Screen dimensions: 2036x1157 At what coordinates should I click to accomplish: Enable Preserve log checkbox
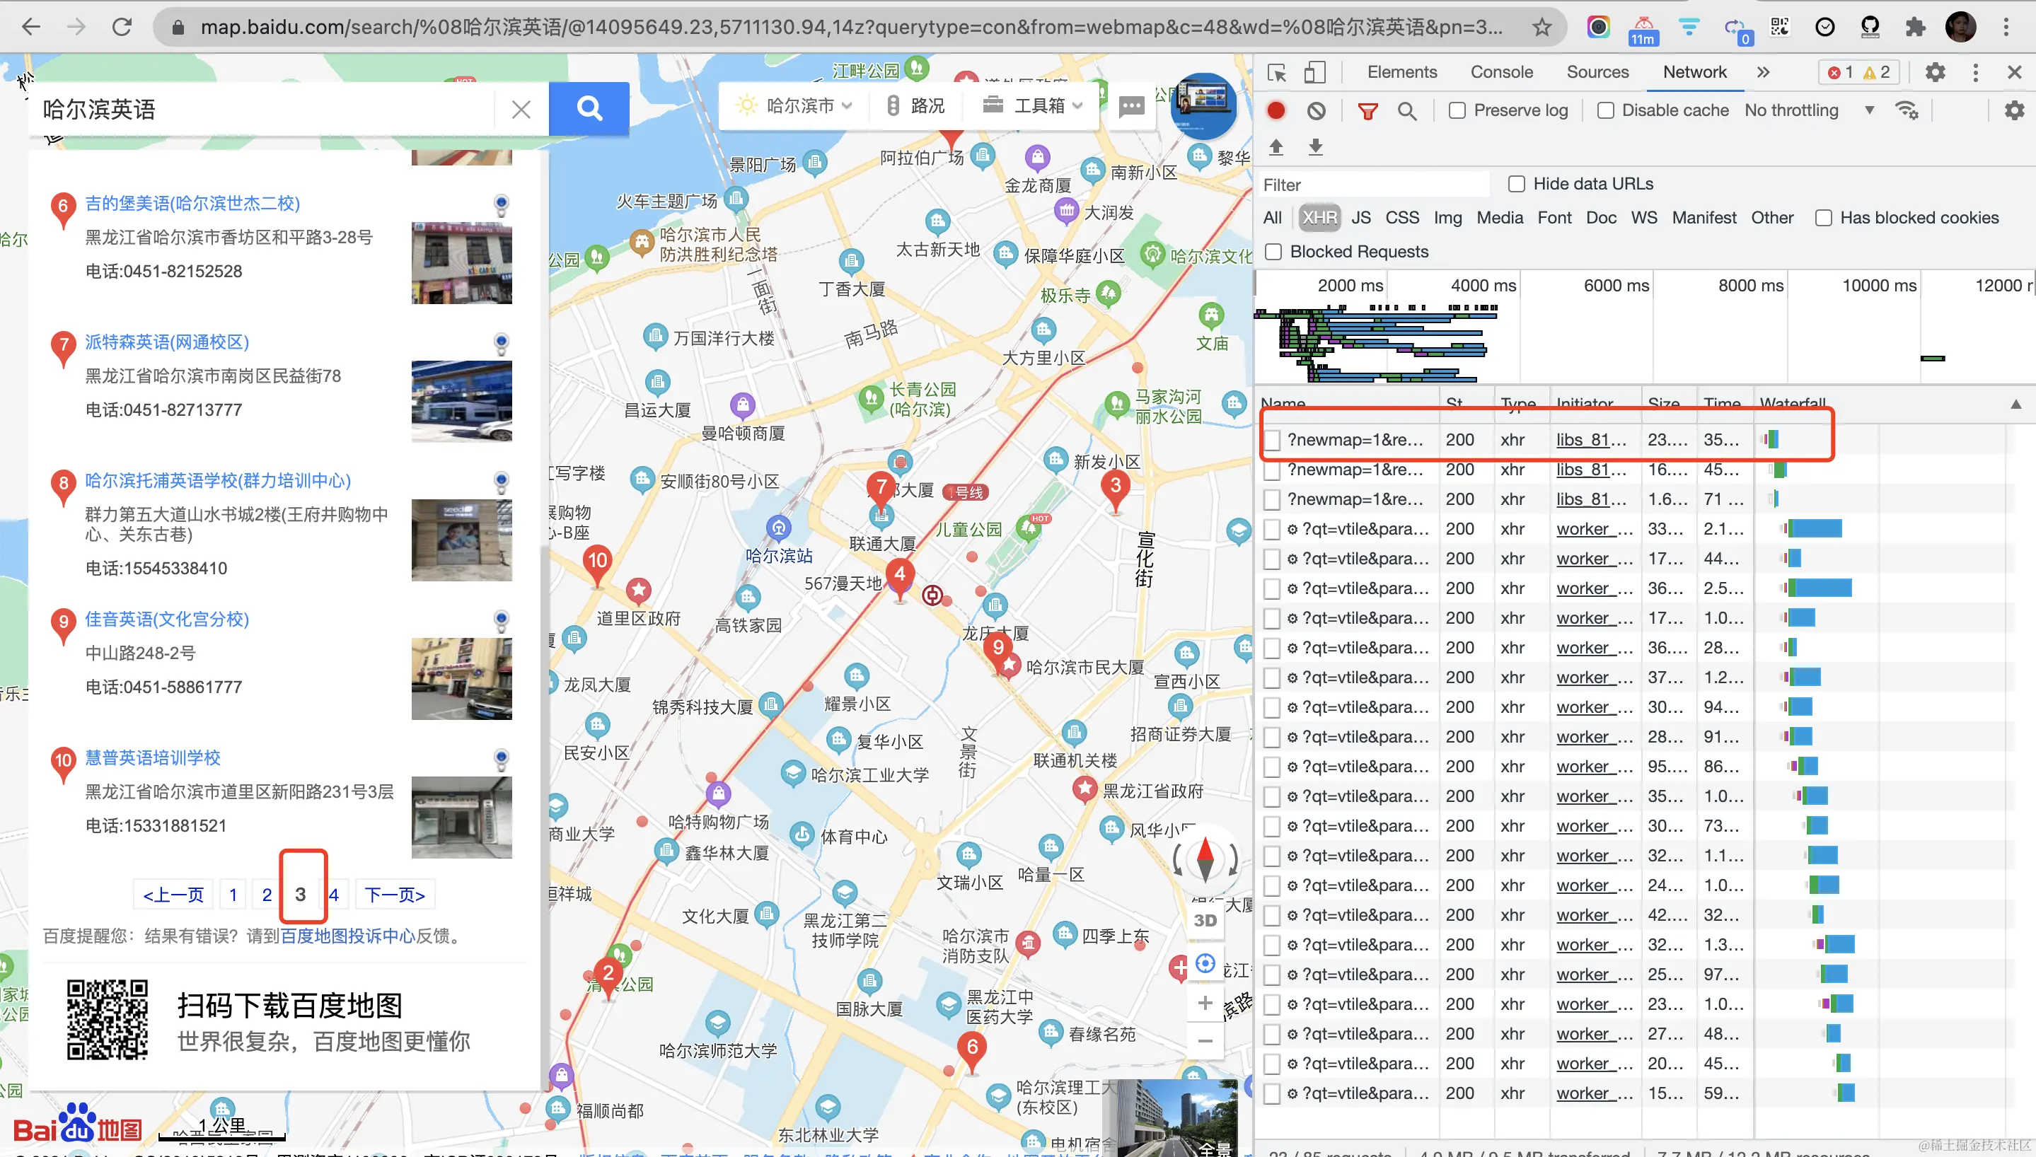pyautogui.click(x=1457, y=110)
